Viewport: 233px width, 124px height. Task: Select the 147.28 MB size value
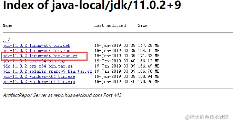pos(149,45)
